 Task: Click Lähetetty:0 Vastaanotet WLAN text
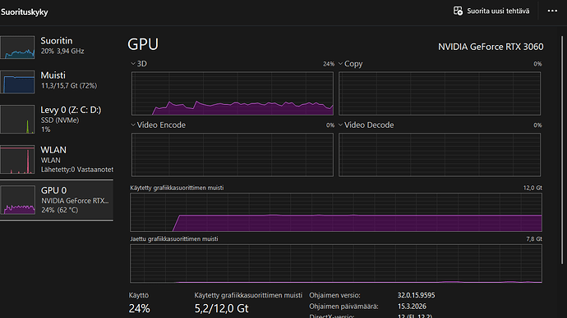click(x=77, y=170)
